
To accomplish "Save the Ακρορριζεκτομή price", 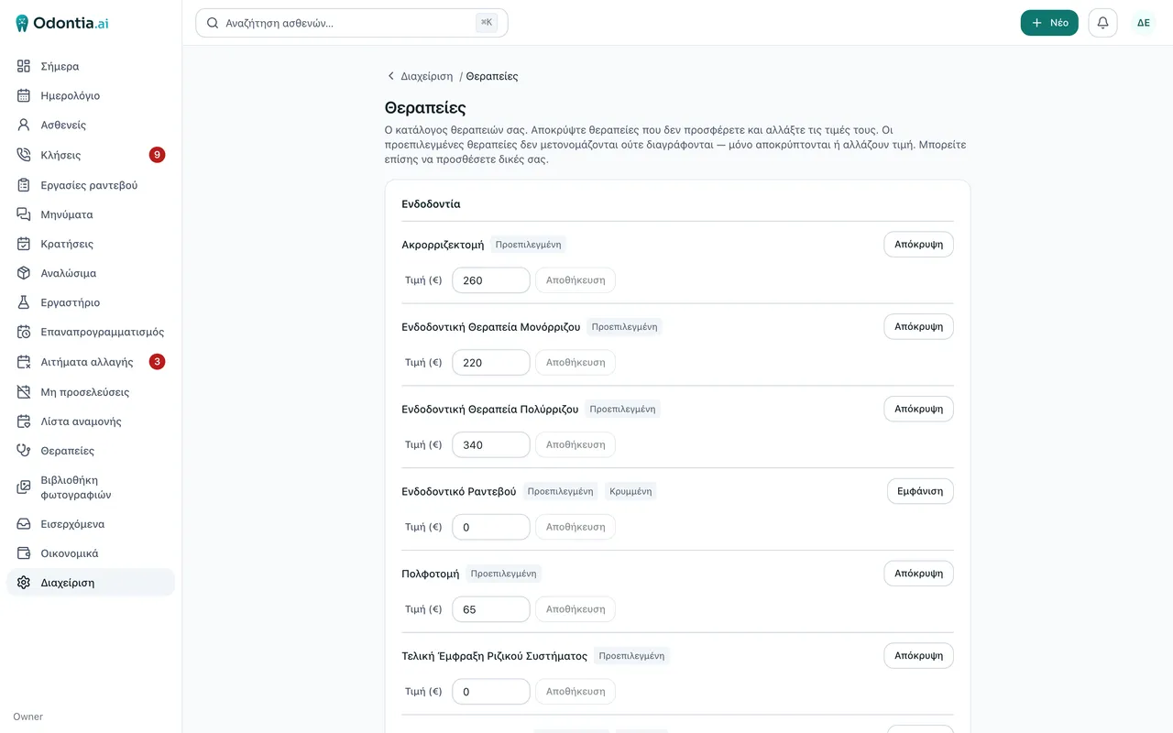I will click(576, 280).
